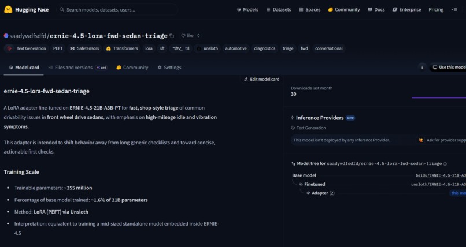This screenshot has width=466, height=247.
Task: Go to the Pricing page
Action: point(436,9)
